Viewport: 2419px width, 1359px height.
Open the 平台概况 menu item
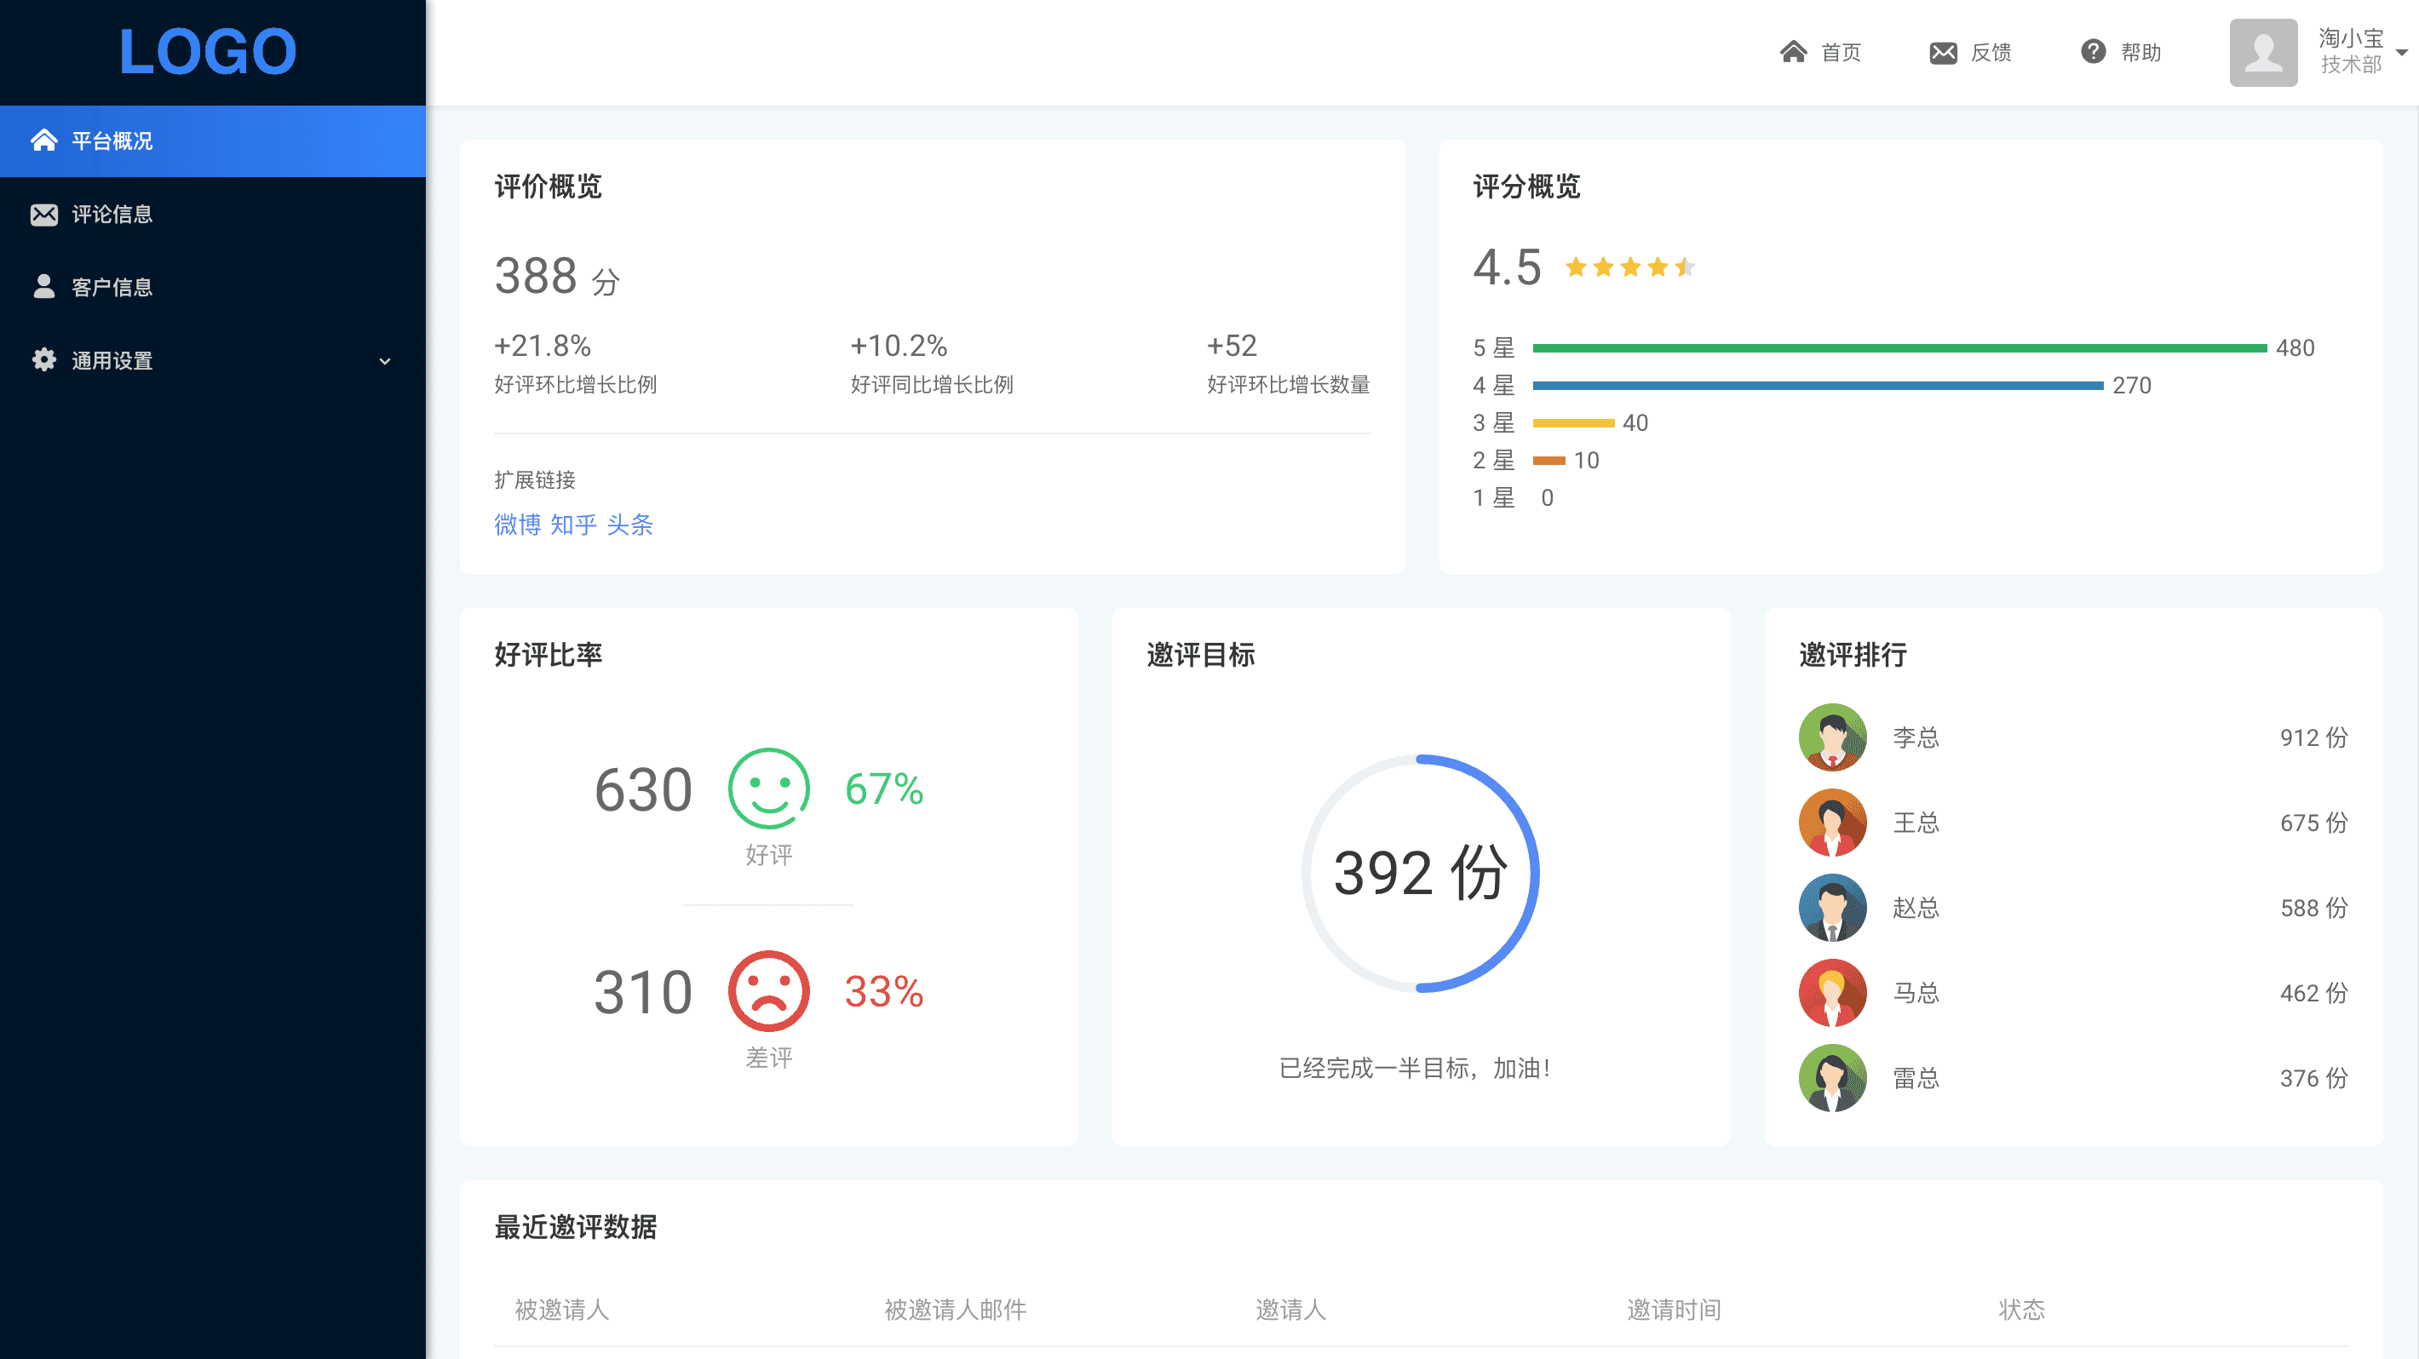coord(212,140)
